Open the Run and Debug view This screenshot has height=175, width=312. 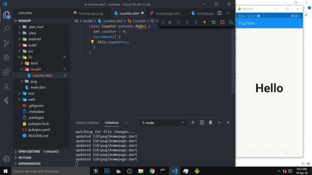(x=6, y=57)
